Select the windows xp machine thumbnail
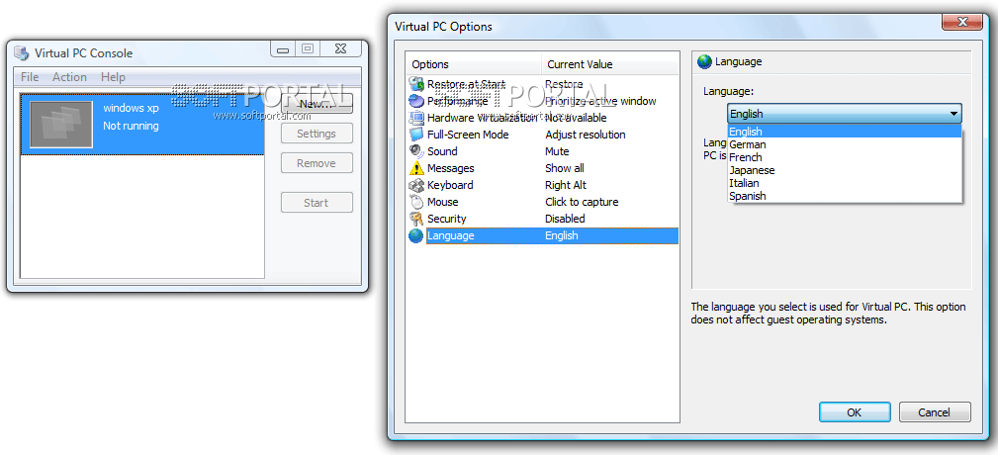Screen dimensions: 998x455 click(61, 124)
